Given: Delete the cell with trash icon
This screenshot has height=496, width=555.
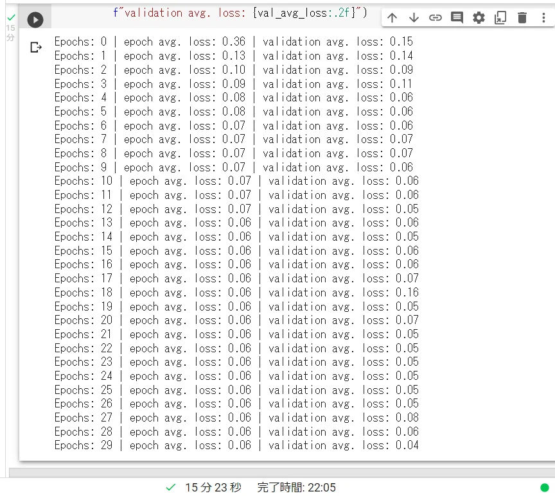Looking at the screenshot, I should coord(522,17).
